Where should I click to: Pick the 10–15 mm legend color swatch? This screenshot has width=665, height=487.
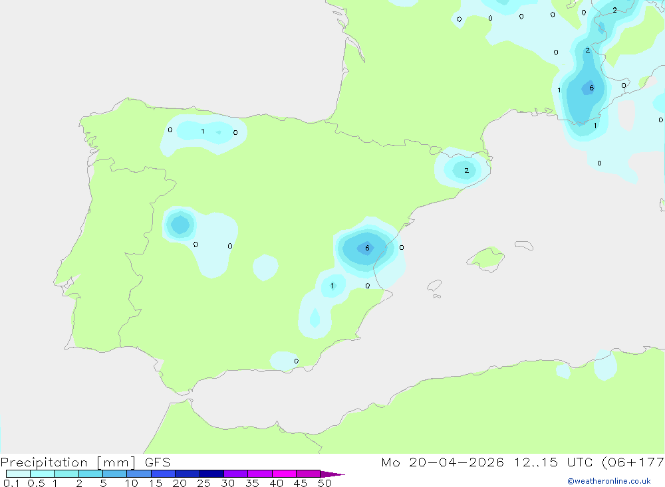(x=139, y=474)
